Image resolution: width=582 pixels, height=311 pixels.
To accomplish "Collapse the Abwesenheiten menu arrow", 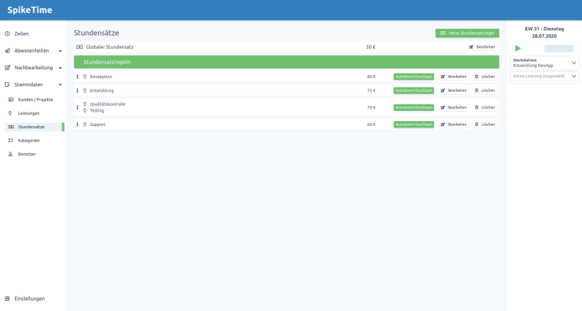I will coord(60,51).
